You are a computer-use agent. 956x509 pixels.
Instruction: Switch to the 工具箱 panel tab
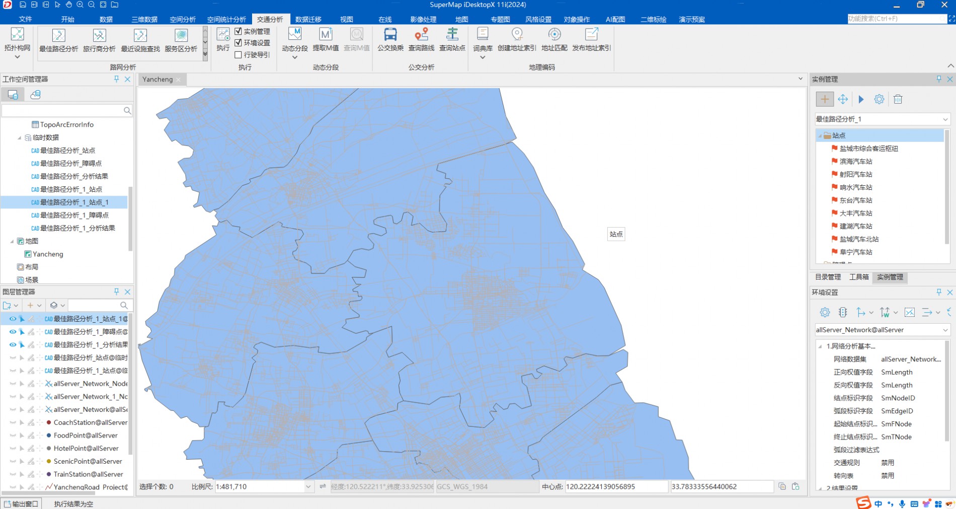tap(859, 277)
